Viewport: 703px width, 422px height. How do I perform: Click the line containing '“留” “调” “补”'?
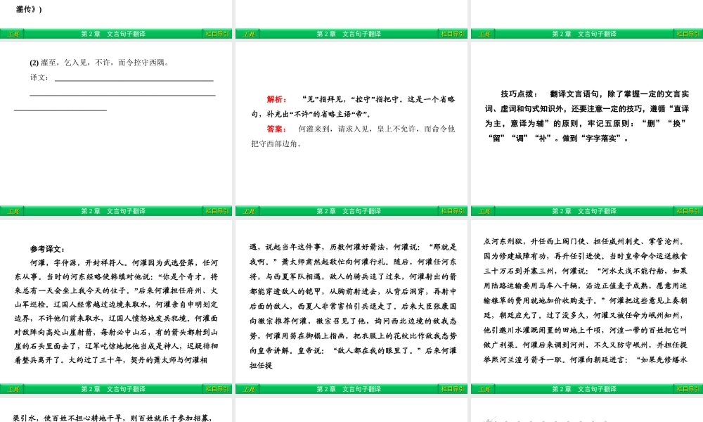(x=558, y=139)
